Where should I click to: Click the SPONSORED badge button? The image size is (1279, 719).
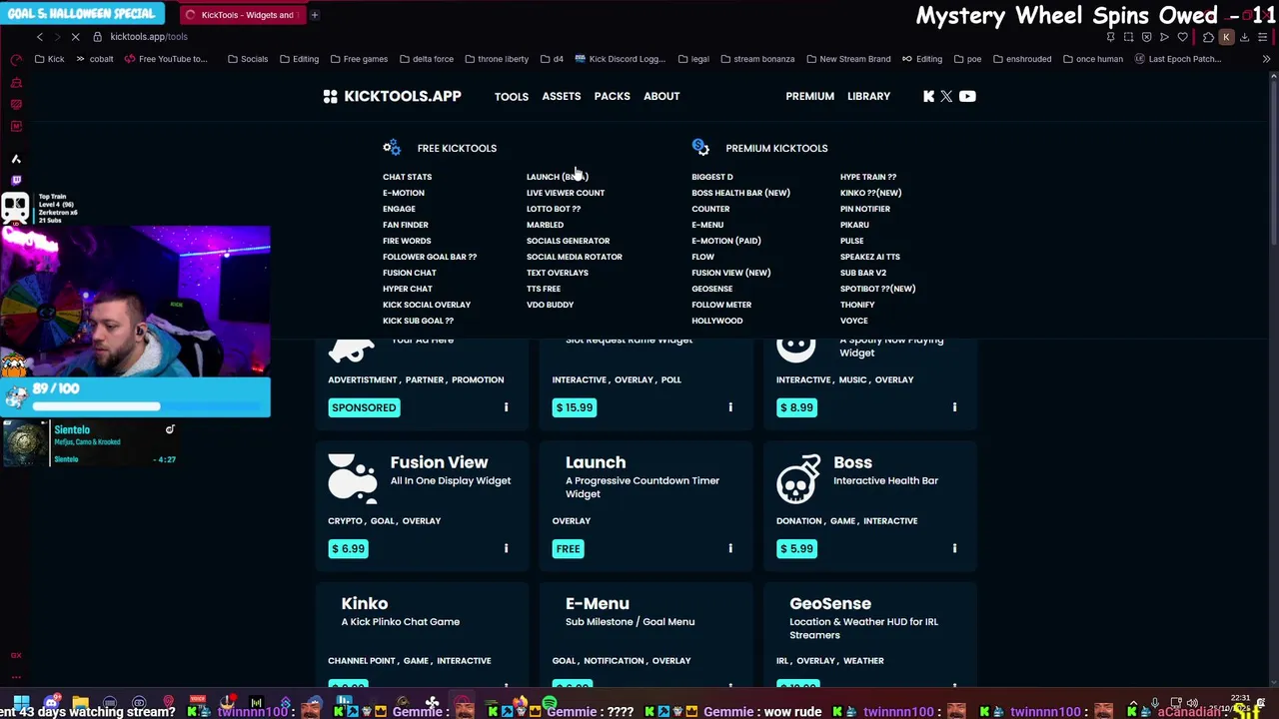(x=364, y=407)
